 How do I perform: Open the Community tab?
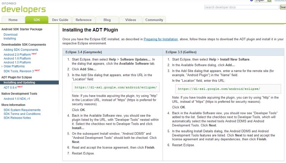click(154, 20)
